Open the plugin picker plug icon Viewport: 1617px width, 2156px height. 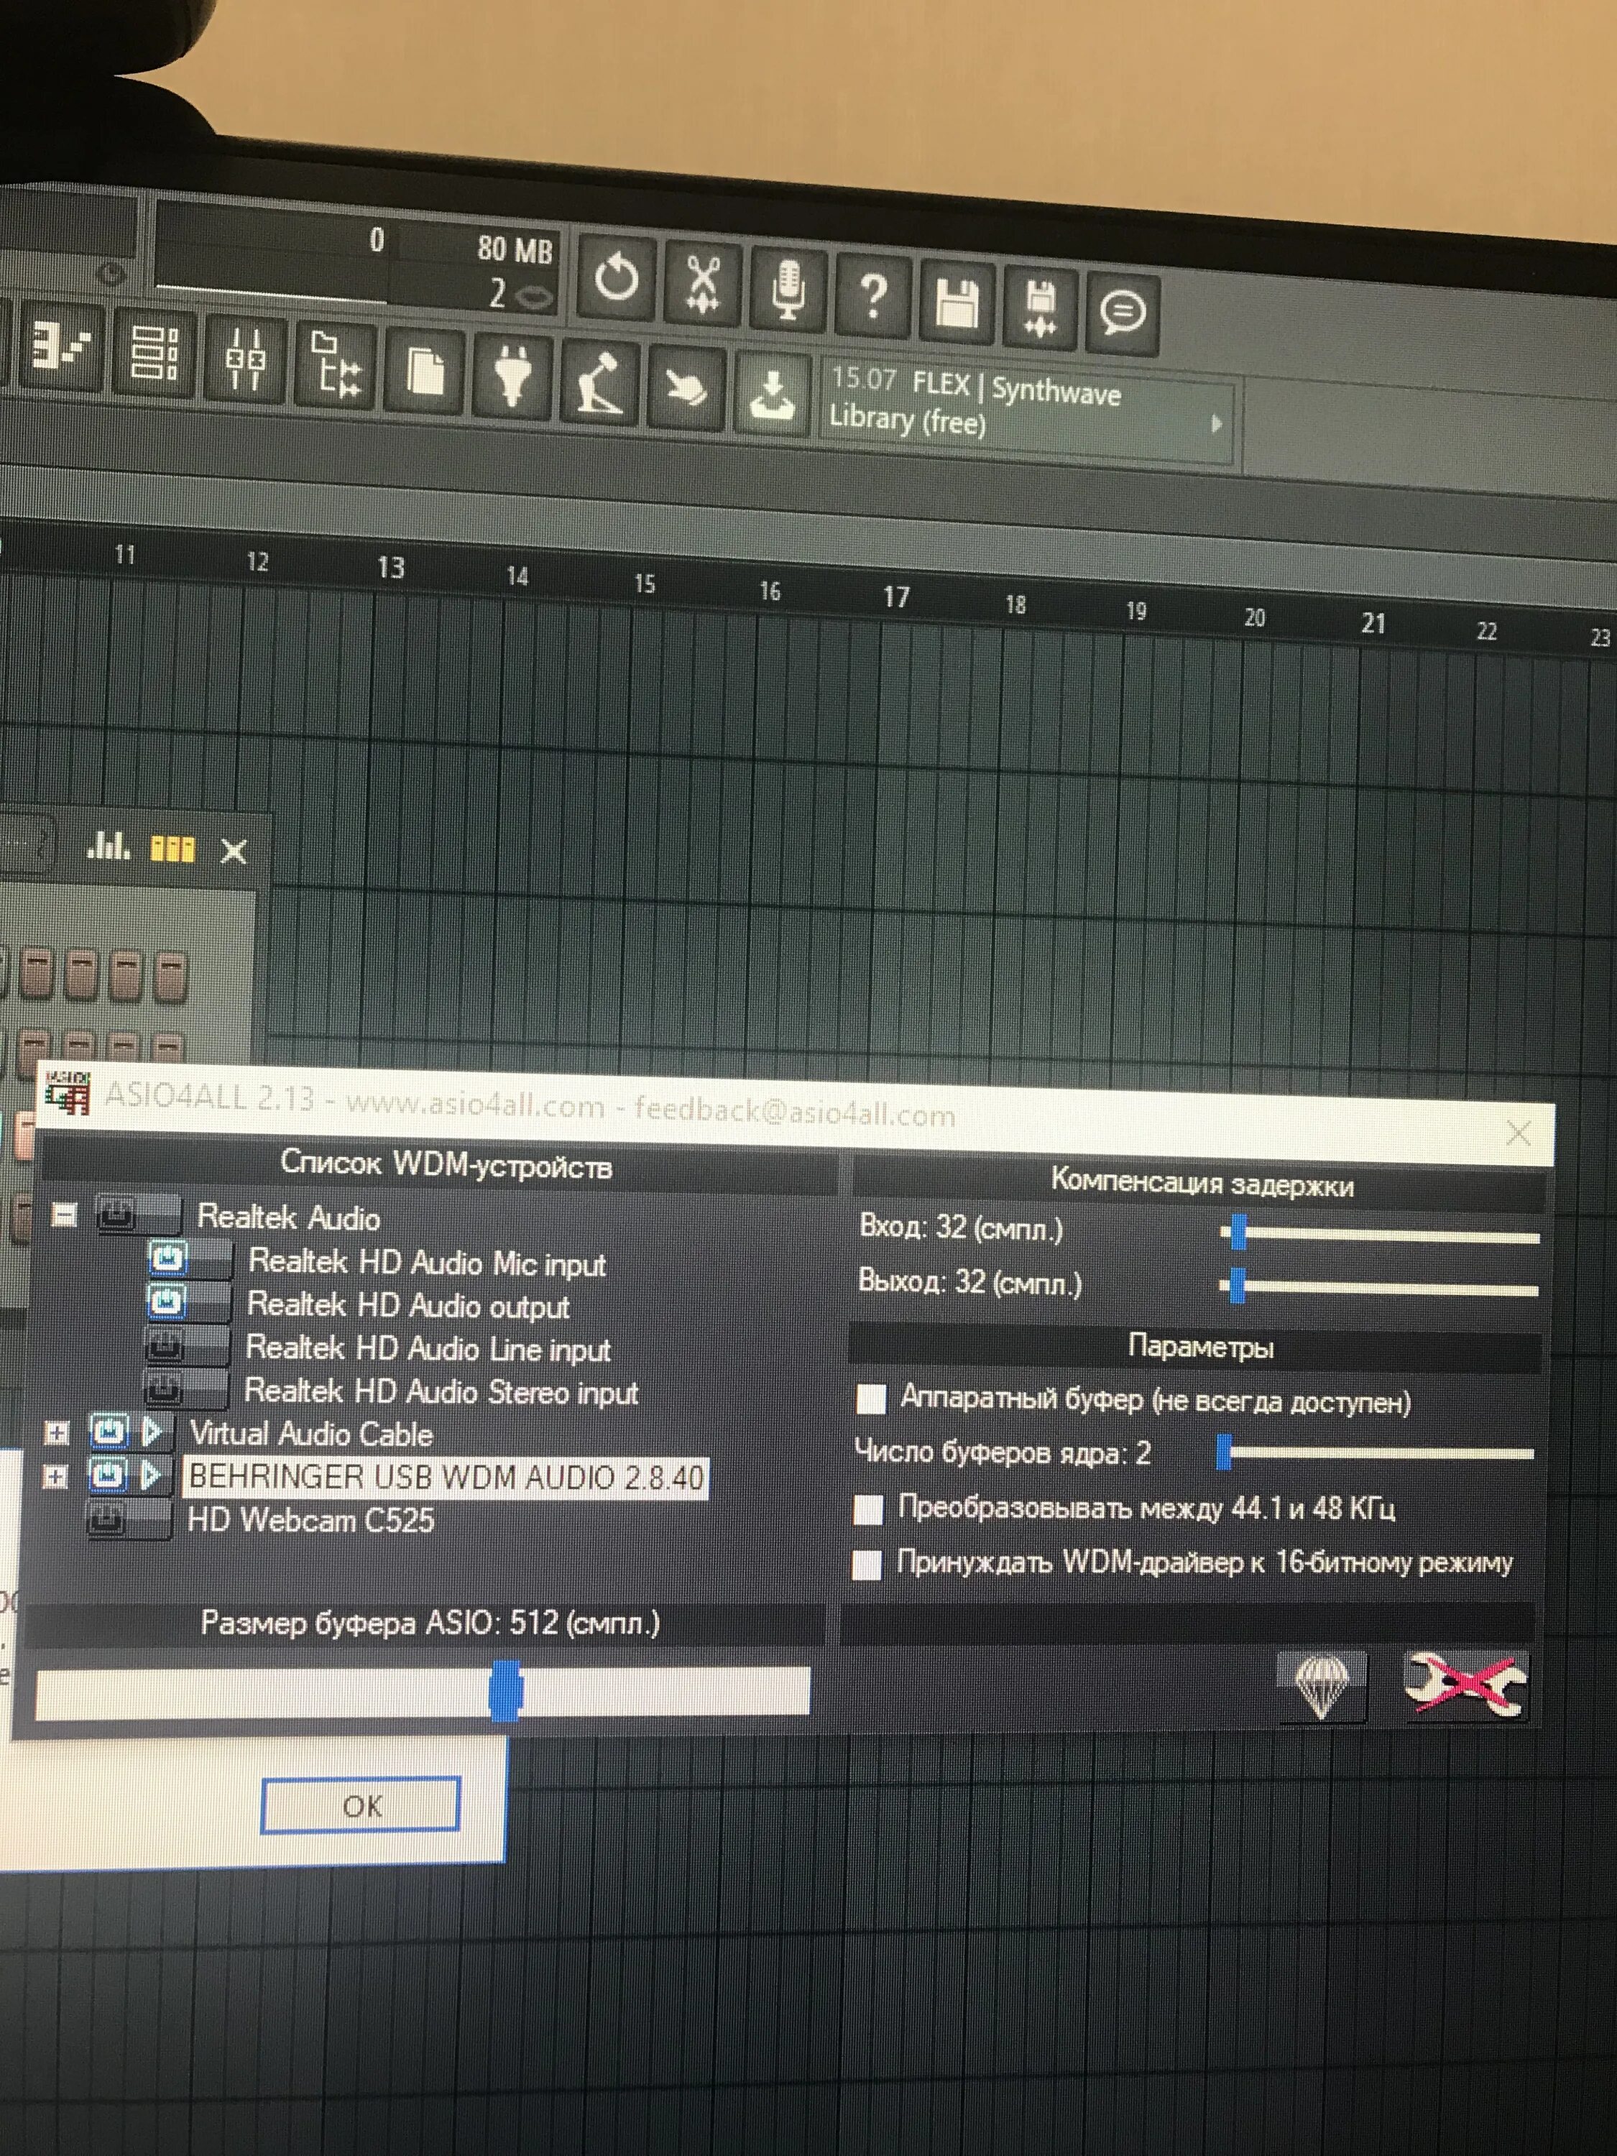point(512,378)
